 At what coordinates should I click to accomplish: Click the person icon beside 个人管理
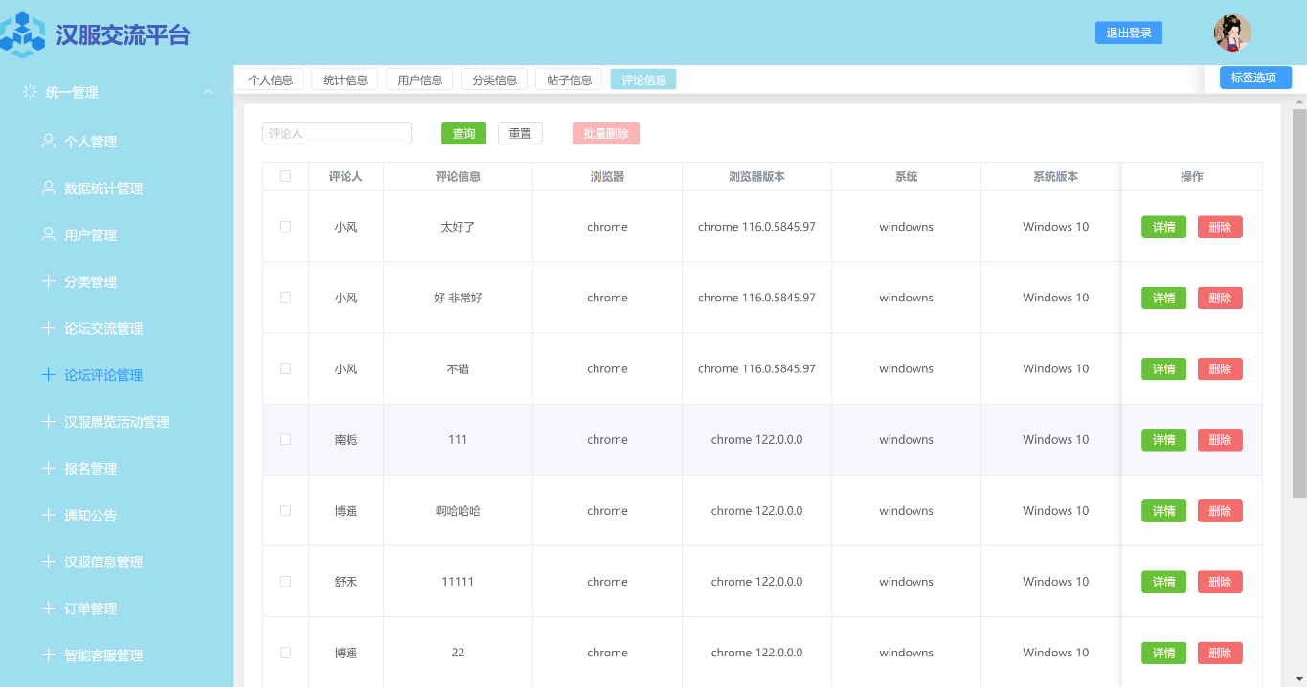(48, 141)
